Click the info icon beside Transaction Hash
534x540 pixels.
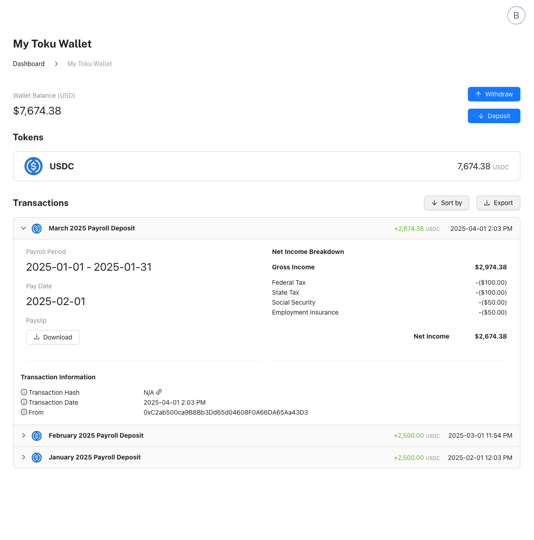[24, 392]
